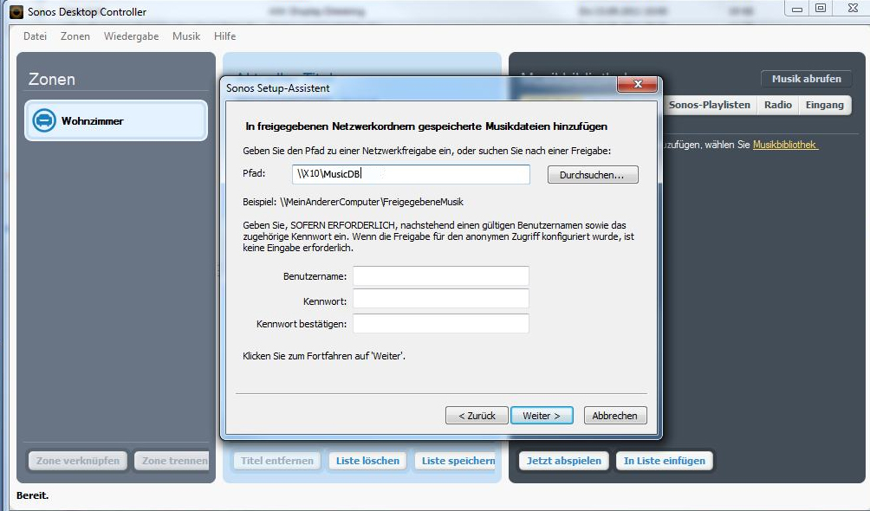The image size is (870, 511).
Task: Click the In Liste einfügen button
Action: [664, 461]
